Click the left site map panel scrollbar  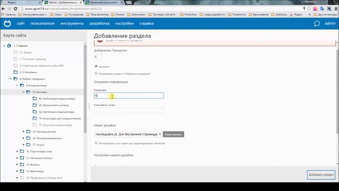click(x=85, y=89)
